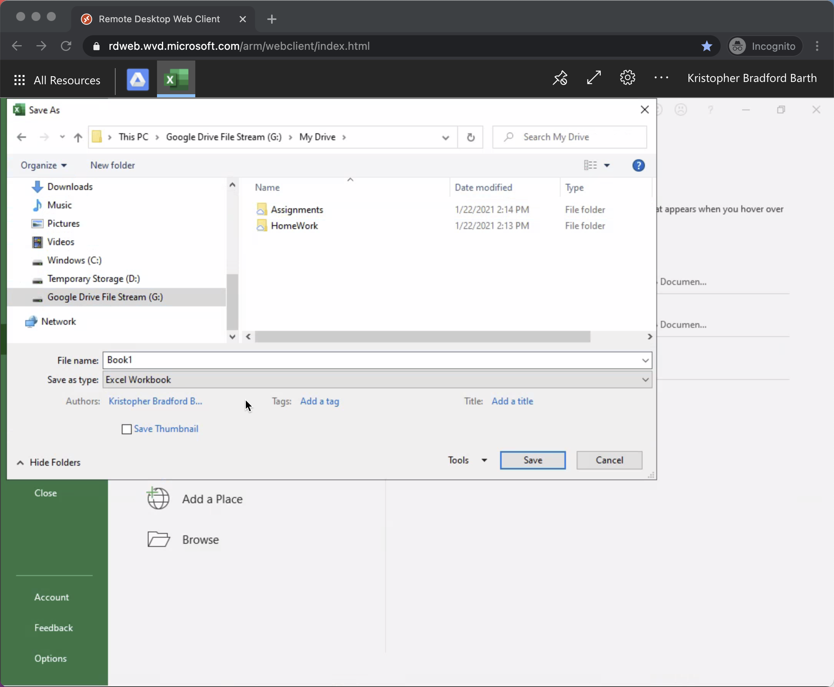Go forward in Save As dialog

[44, 137]
